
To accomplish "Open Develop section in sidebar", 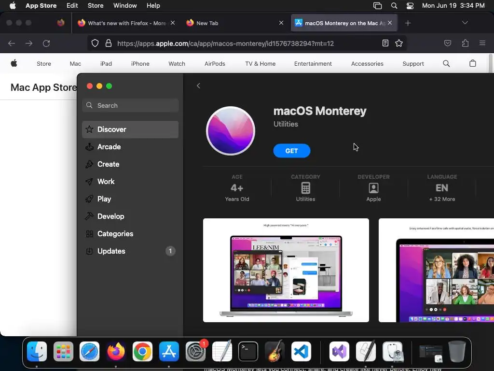I will 130,216.
